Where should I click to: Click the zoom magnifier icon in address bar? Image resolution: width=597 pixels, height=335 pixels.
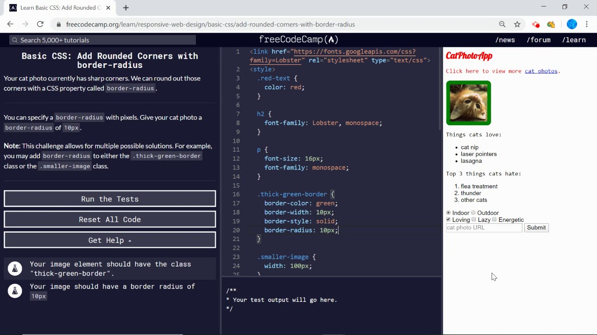coord(502,24)
